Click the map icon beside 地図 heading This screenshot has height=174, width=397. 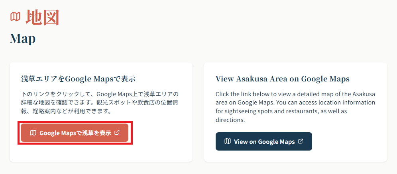(x=15, y=17)
